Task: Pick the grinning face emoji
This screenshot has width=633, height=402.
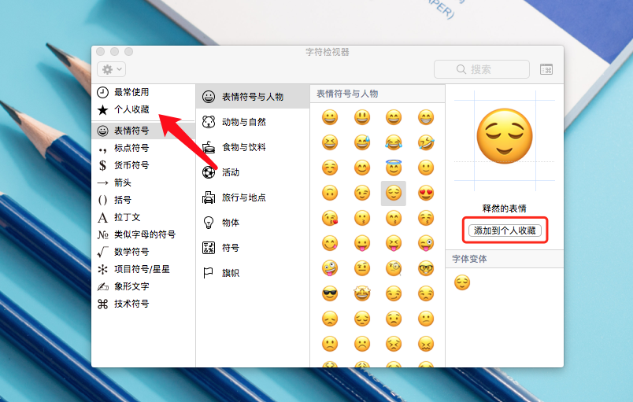Action: click(330, 117)
